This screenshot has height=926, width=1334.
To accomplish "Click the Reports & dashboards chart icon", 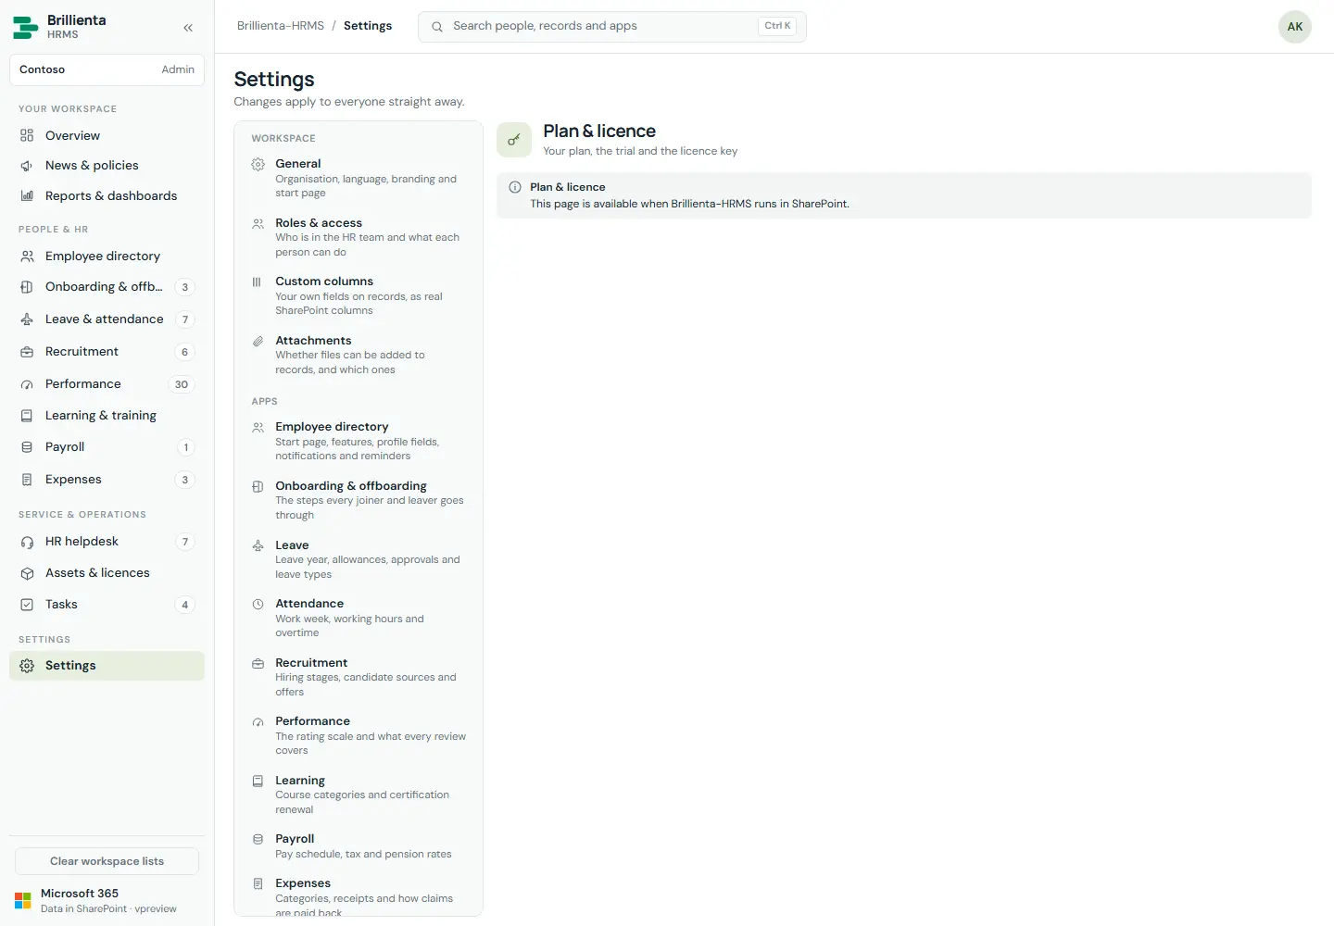I will 27,196.
